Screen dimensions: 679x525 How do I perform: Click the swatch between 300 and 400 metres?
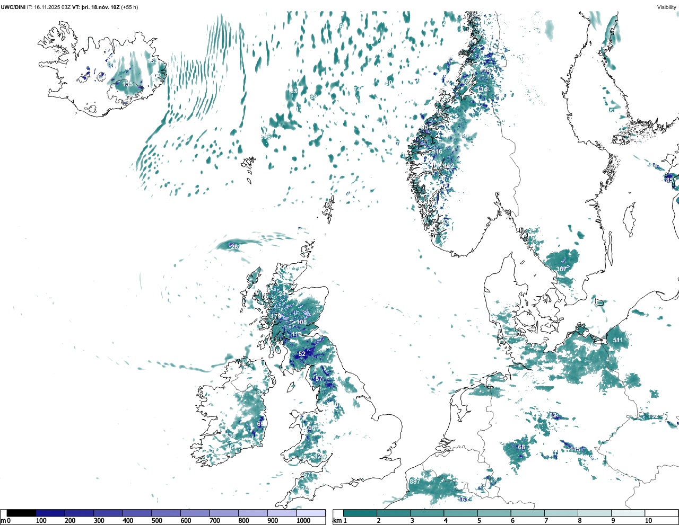[x=108, y=513]
